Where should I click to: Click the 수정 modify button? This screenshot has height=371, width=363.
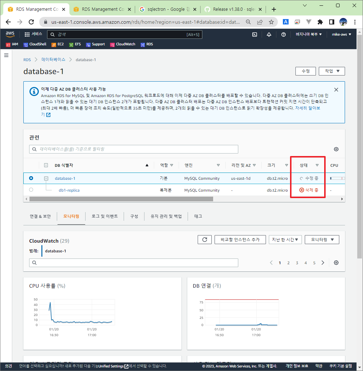pos(305,71)
